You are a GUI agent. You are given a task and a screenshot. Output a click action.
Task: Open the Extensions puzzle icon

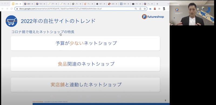point(159,9)
